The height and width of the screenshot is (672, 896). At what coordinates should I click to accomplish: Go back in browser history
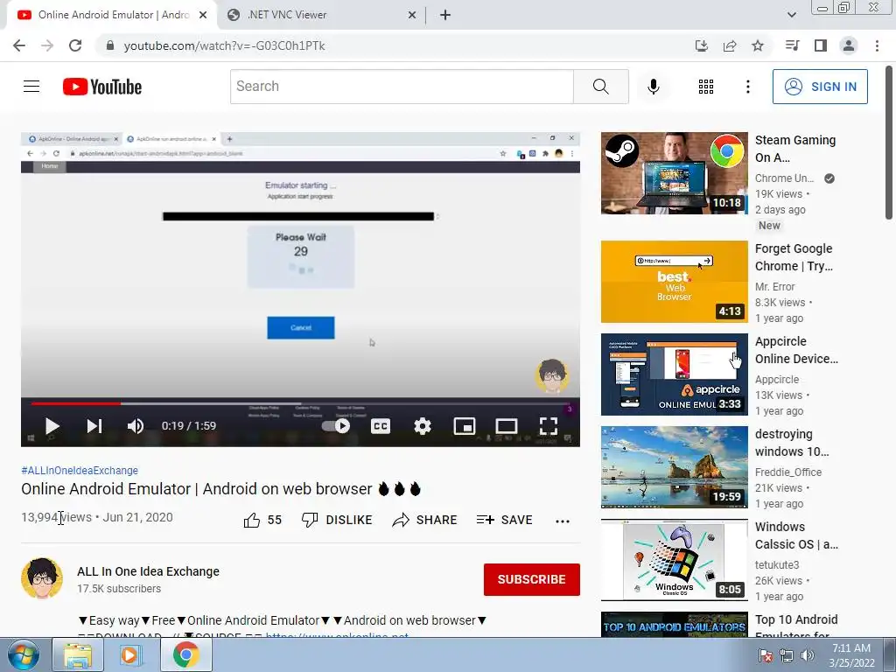(x=19, y=45)
